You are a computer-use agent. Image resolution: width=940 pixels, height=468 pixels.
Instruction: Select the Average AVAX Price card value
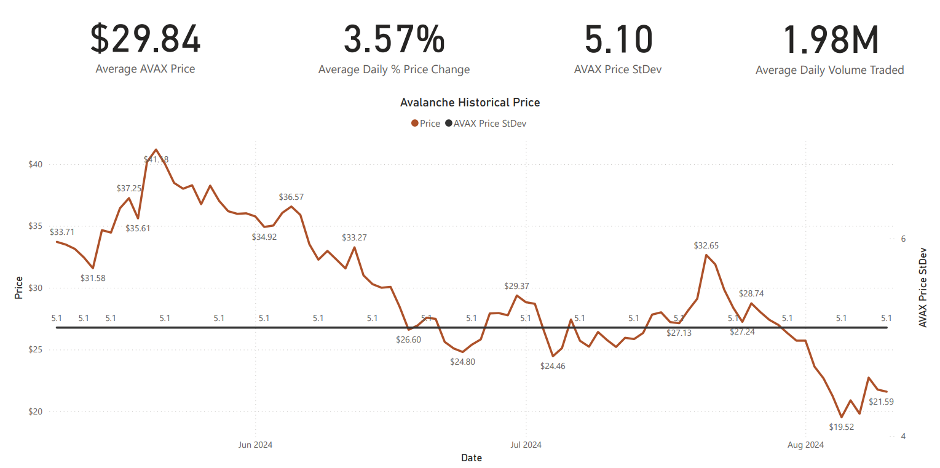pyautogui.click(x=145, y=38)
